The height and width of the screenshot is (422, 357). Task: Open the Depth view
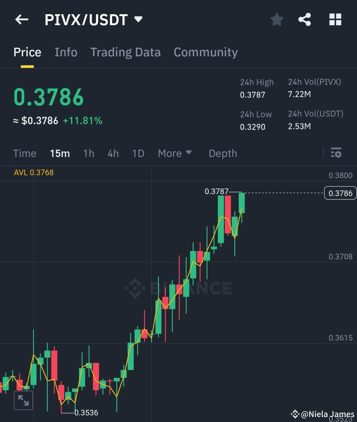pos(223,153)
